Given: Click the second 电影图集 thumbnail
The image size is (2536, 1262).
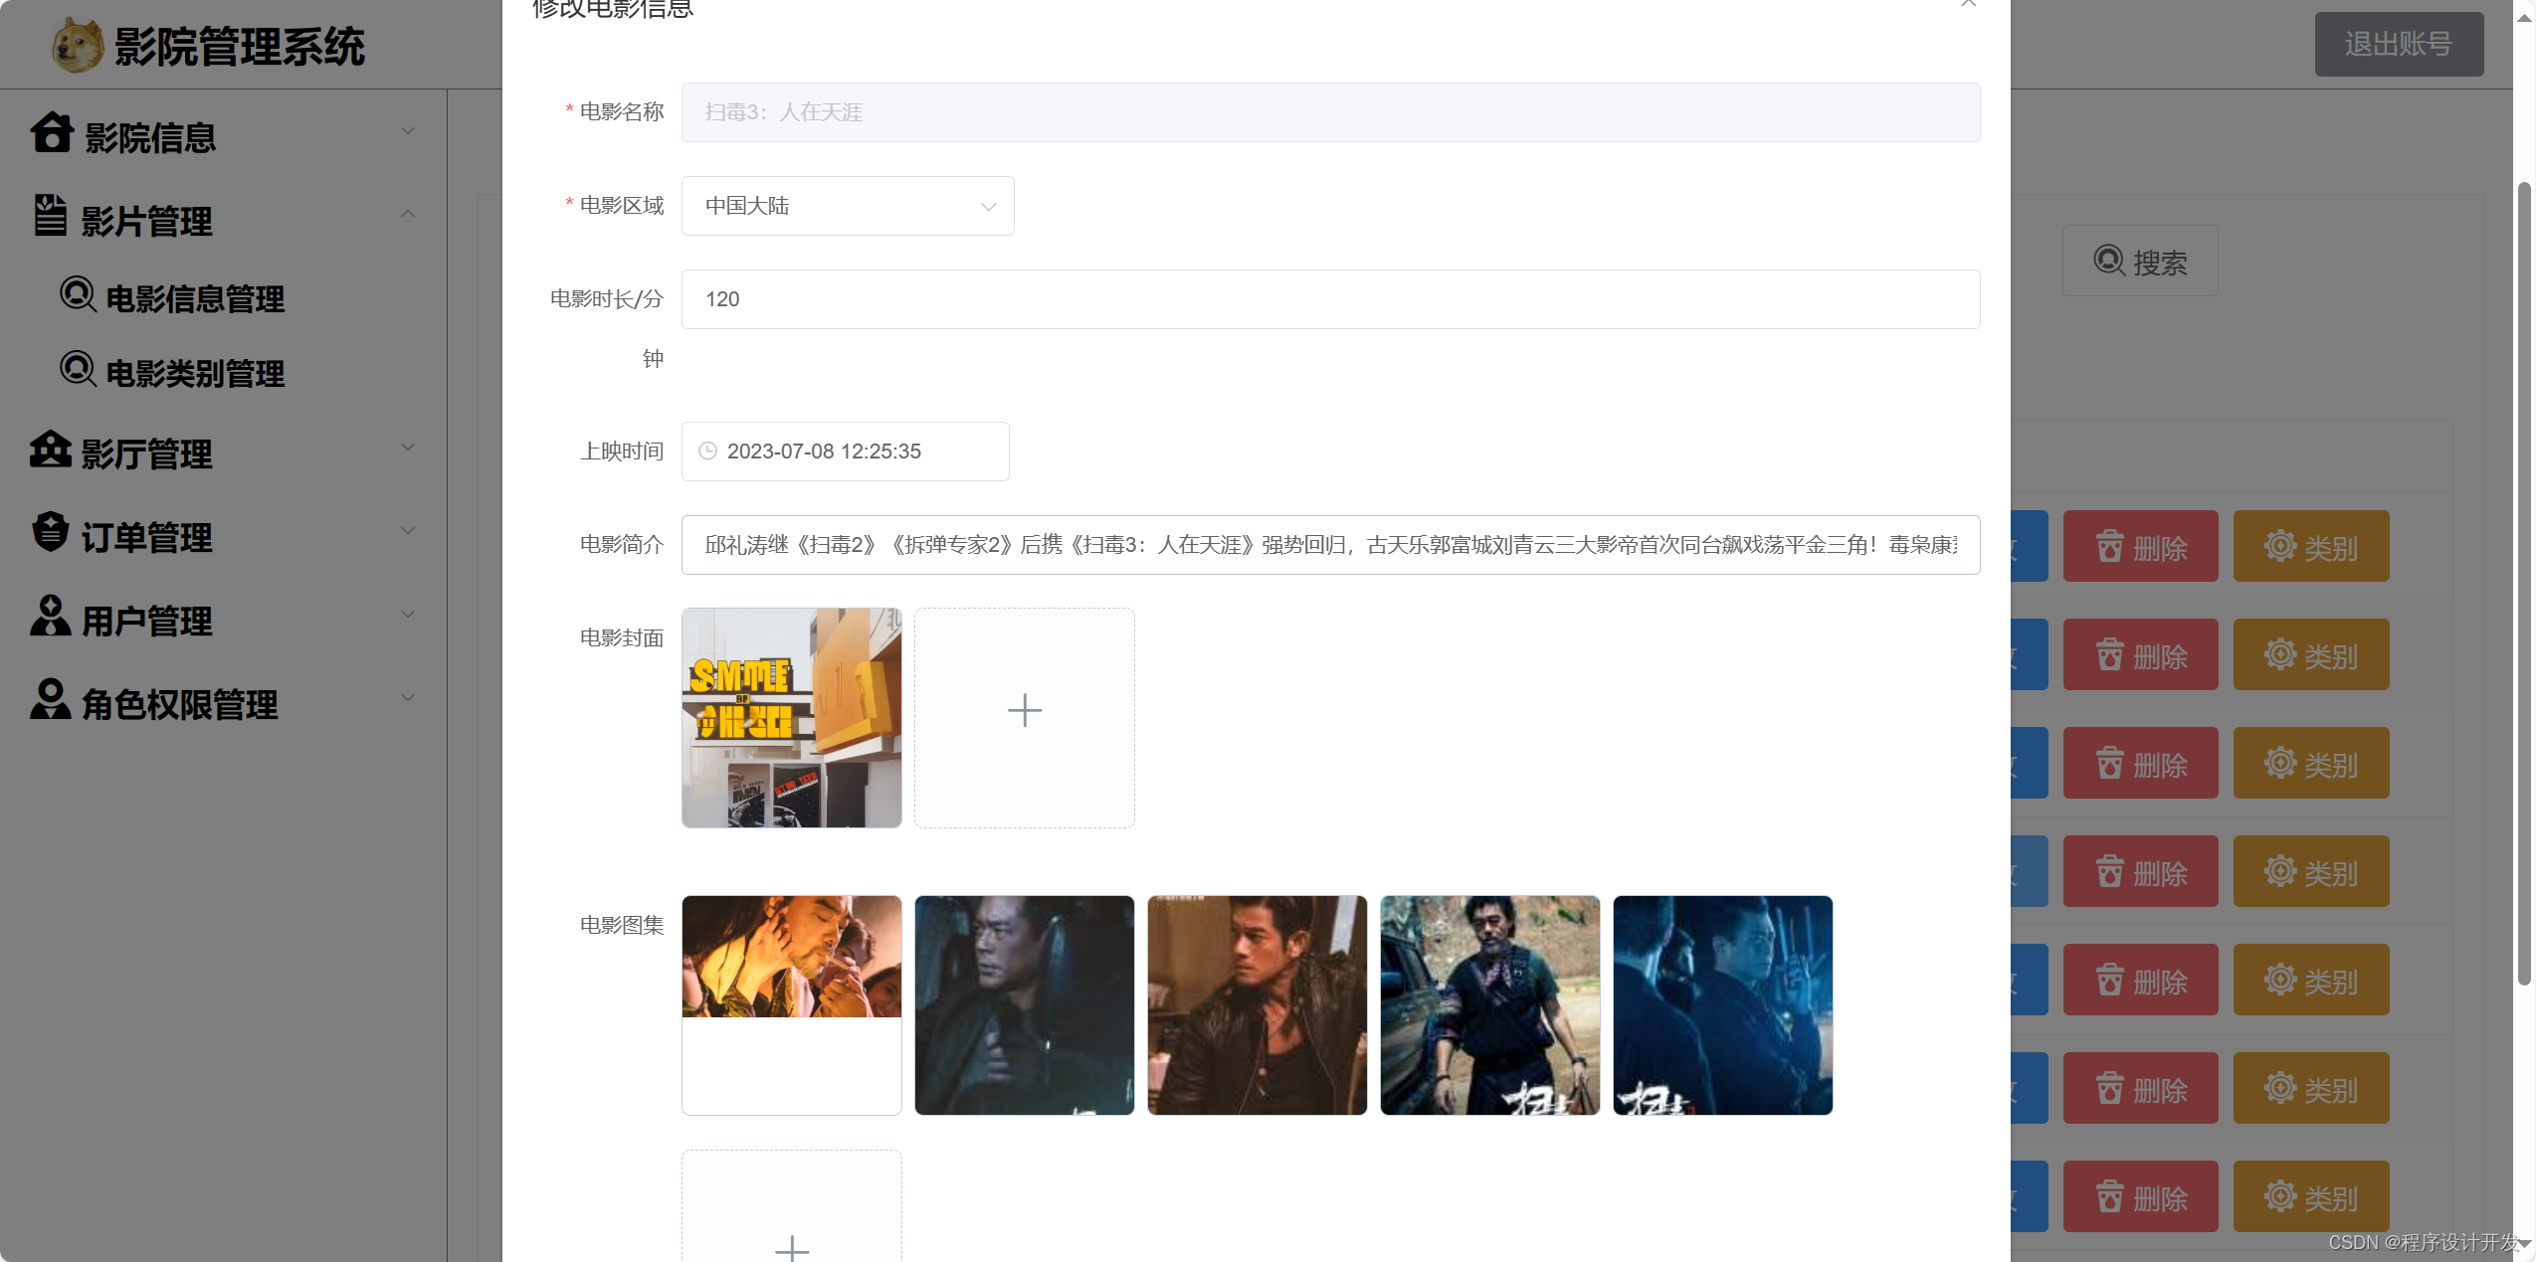Looking at the screenshot, I should pyautogui.click(x=1024, y=1004).
